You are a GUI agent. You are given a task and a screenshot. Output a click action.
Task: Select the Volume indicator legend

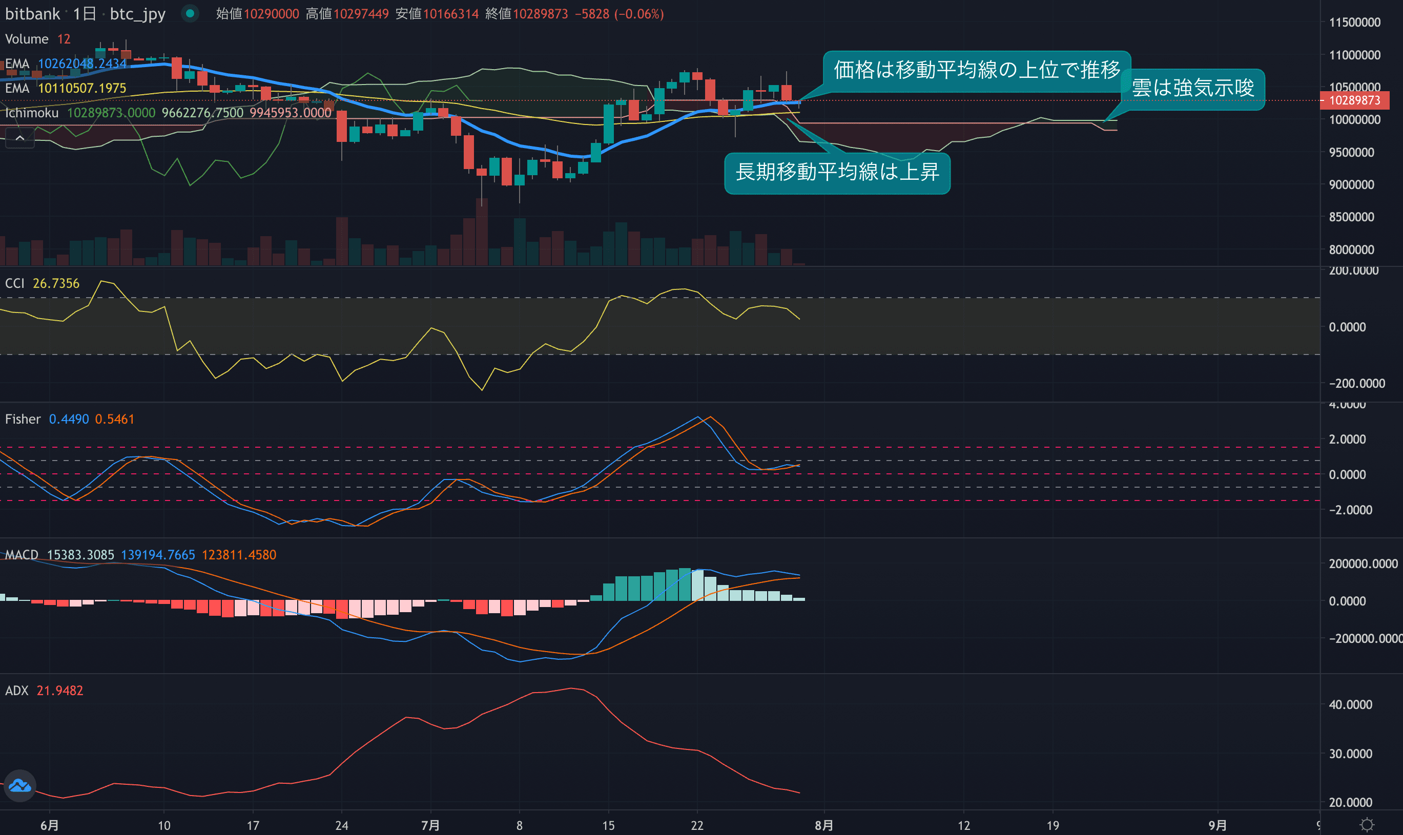27,39
